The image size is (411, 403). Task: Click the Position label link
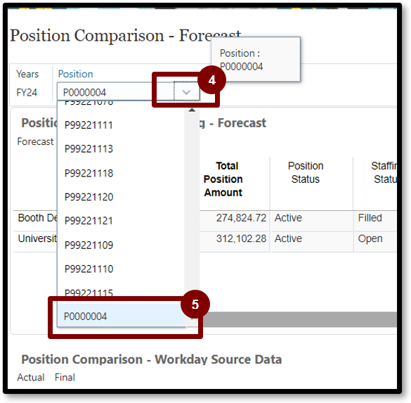(75, 74)
